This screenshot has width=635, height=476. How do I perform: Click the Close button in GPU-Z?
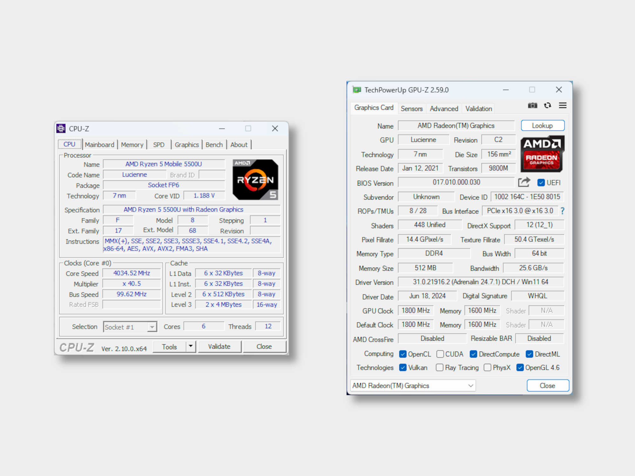pos(548,386)
